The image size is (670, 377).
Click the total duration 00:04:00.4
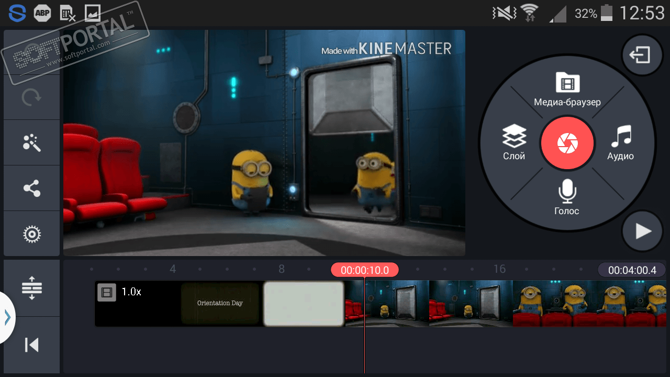point(632,270)
